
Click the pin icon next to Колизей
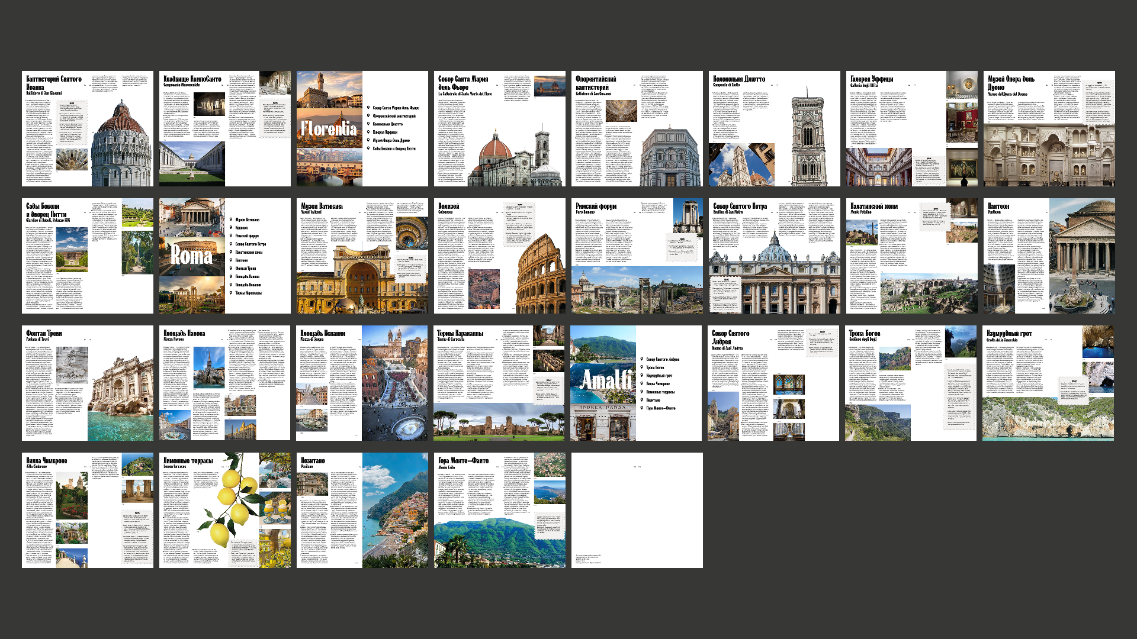point(231,227)
